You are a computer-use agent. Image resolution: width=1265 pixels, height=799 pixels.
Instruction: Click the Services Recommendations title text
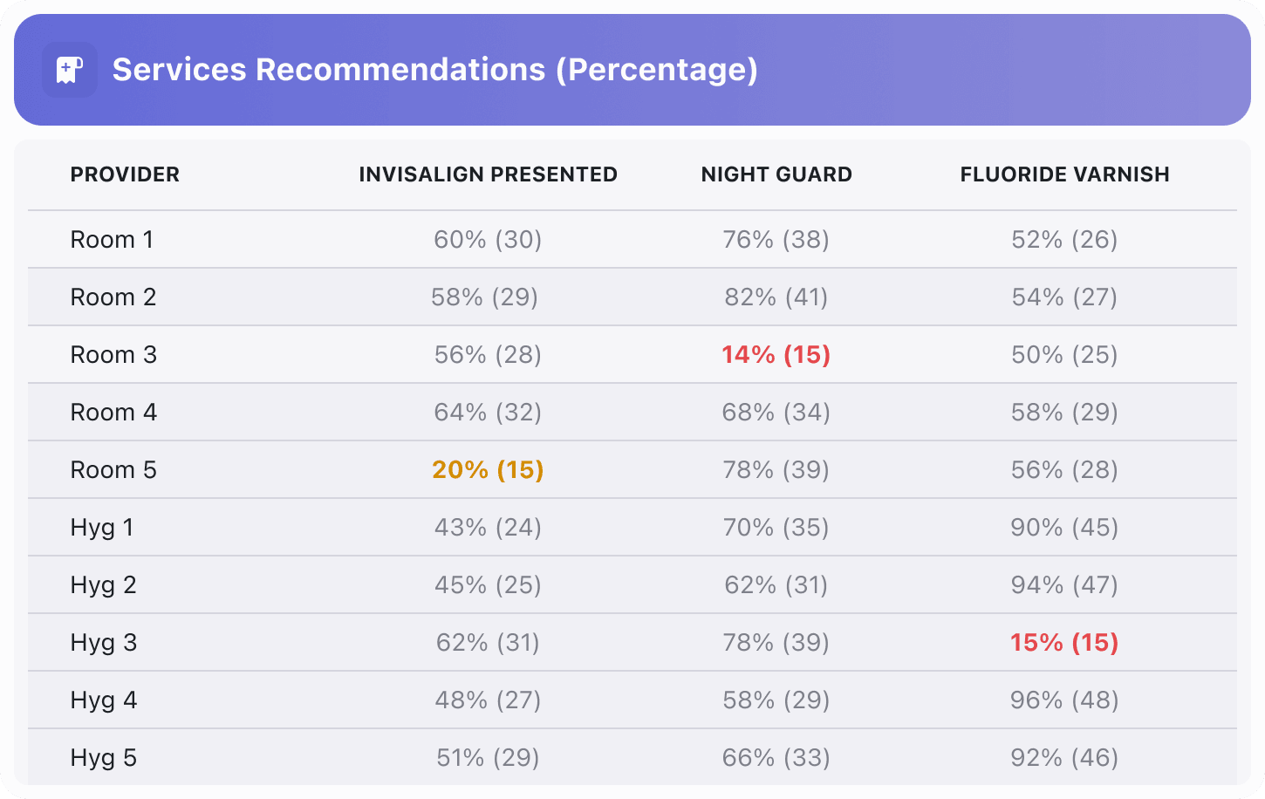[x=434, y=70]
